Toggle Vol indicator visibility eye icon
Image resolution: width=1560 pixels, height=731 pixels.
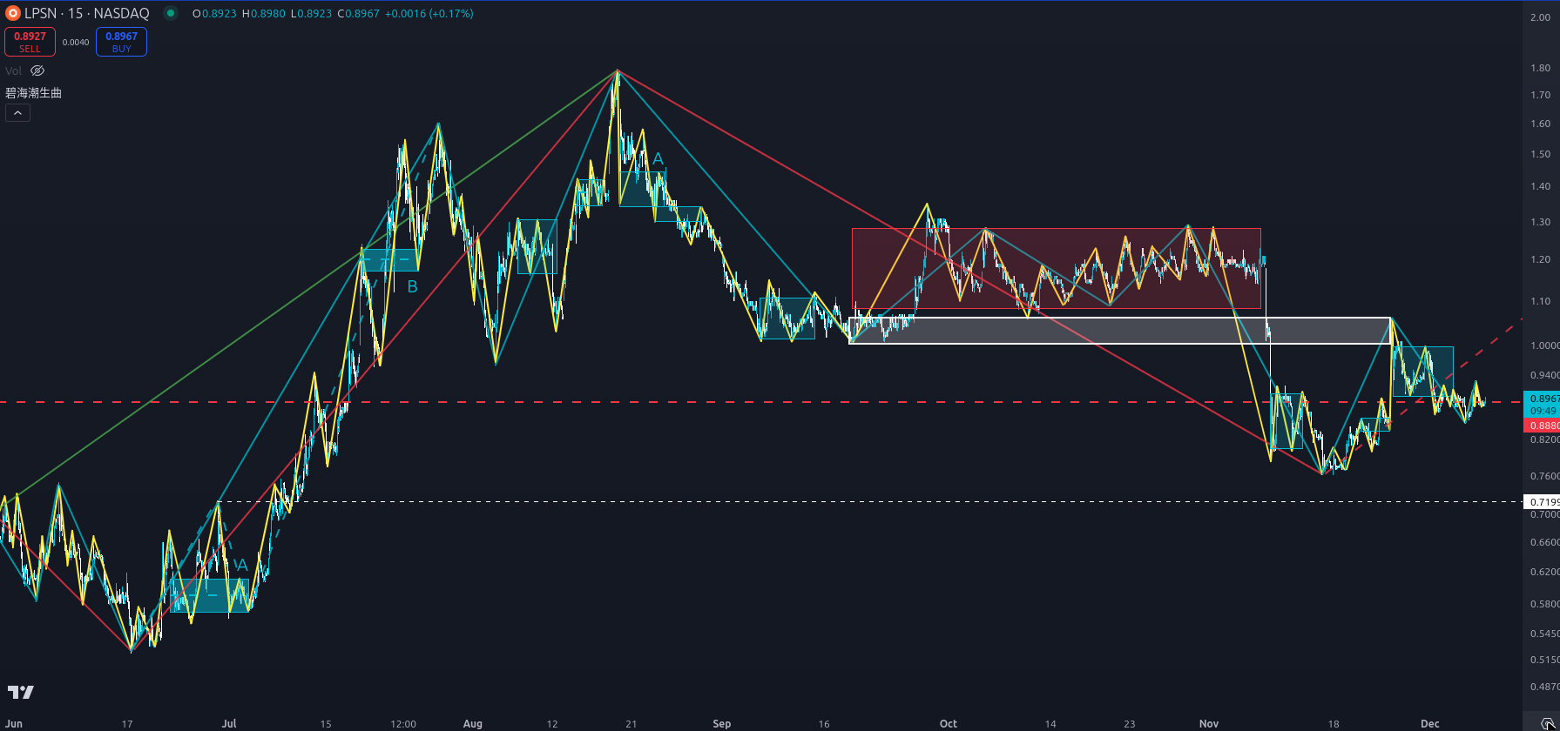(37, 70)
